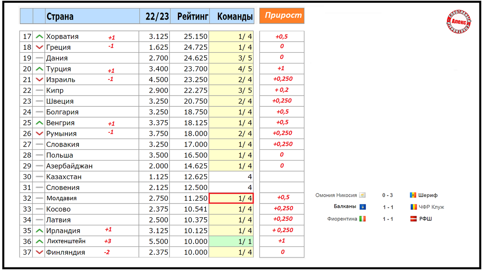This screenshot has height=271, width=483.
Task: Click the green up arrow for Турция
Action: point(39,69)
